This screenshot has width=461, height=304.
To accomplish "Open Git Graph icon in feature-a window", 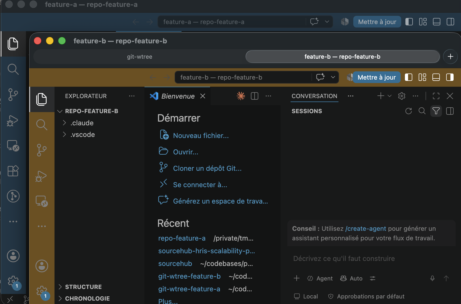I will pyautogui.click(x=13, y=196).
